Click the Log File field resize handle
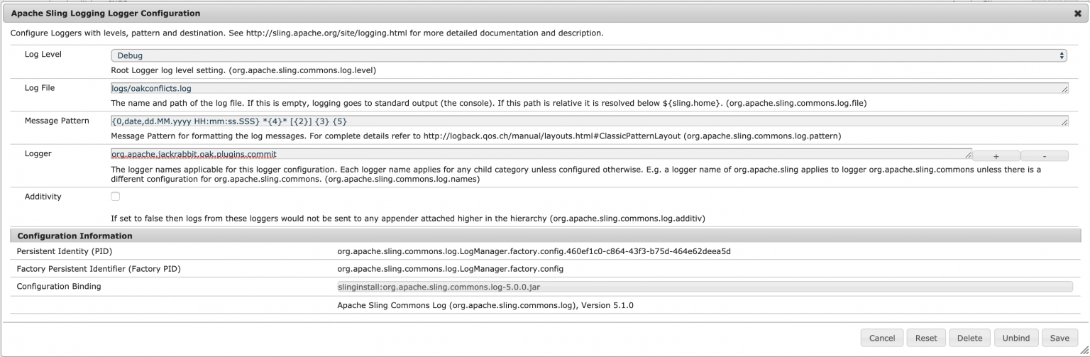1090x357 pixels. 1064,92
